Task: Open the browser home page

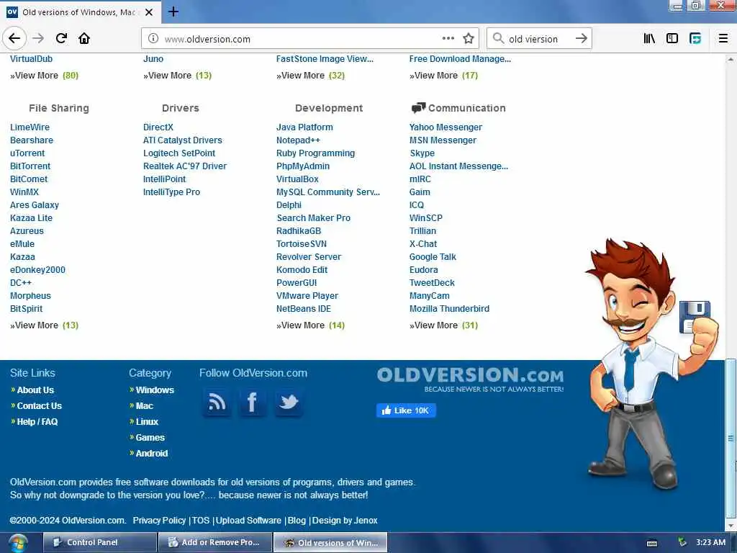Action: [x=84, y=39]
